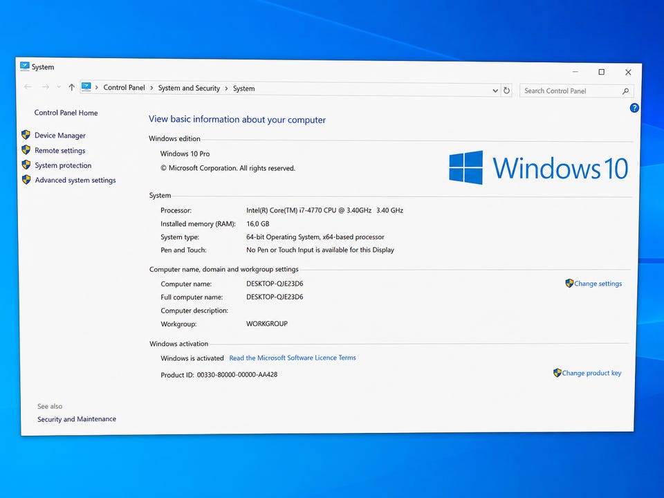664x498 pixels.
Task: Click 64-bit Operating System text
Action: 315,237
